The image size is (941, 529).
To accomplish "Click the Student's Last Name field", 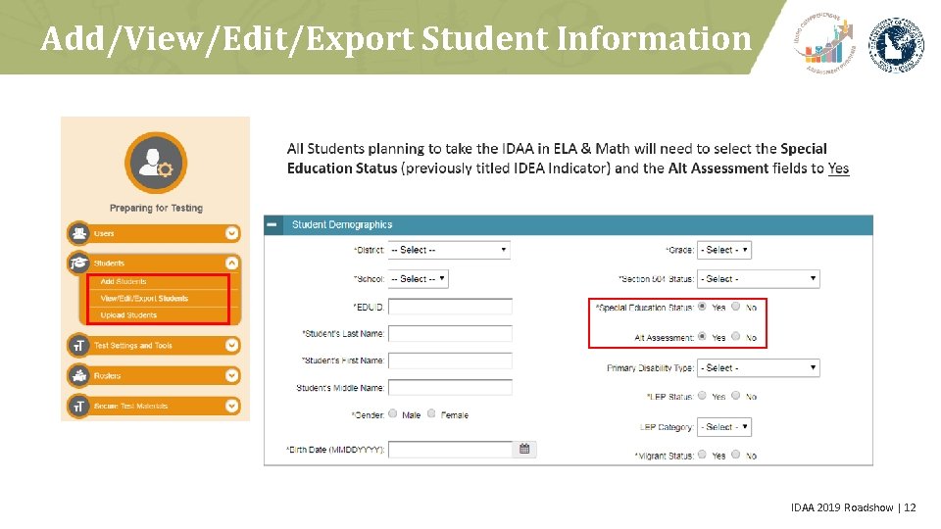I will (x=450, y=333).
